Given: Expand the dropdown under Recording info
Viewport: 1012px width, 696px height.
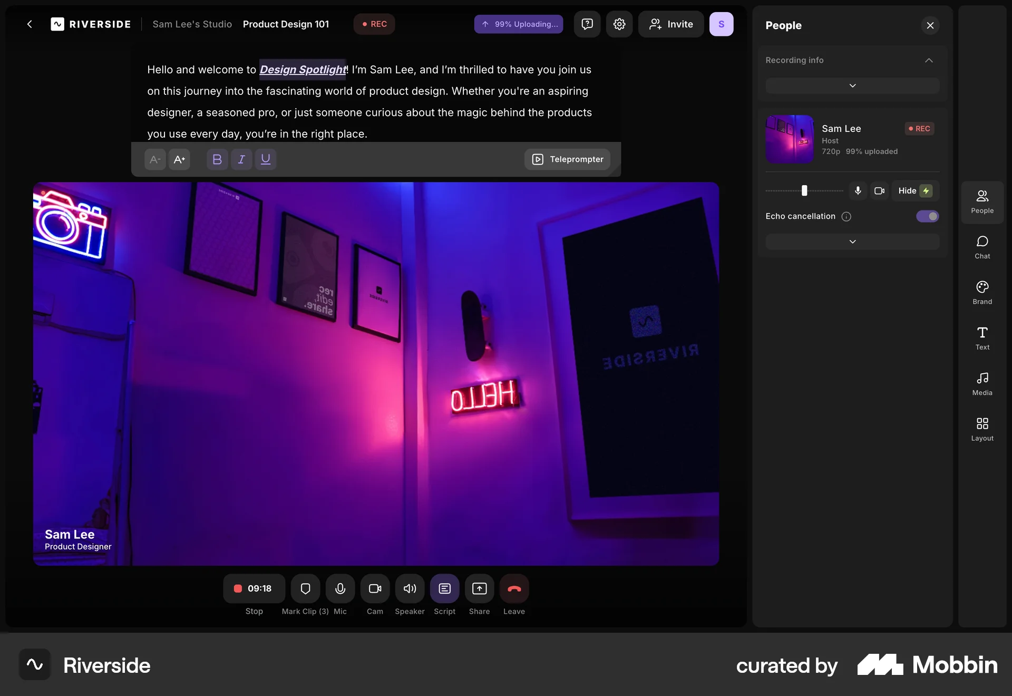Looking at the screenshot, I should (852, 85).
